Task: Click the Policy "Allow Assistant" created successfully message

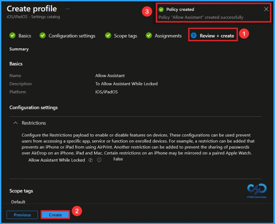Action: tap(201, 17)
